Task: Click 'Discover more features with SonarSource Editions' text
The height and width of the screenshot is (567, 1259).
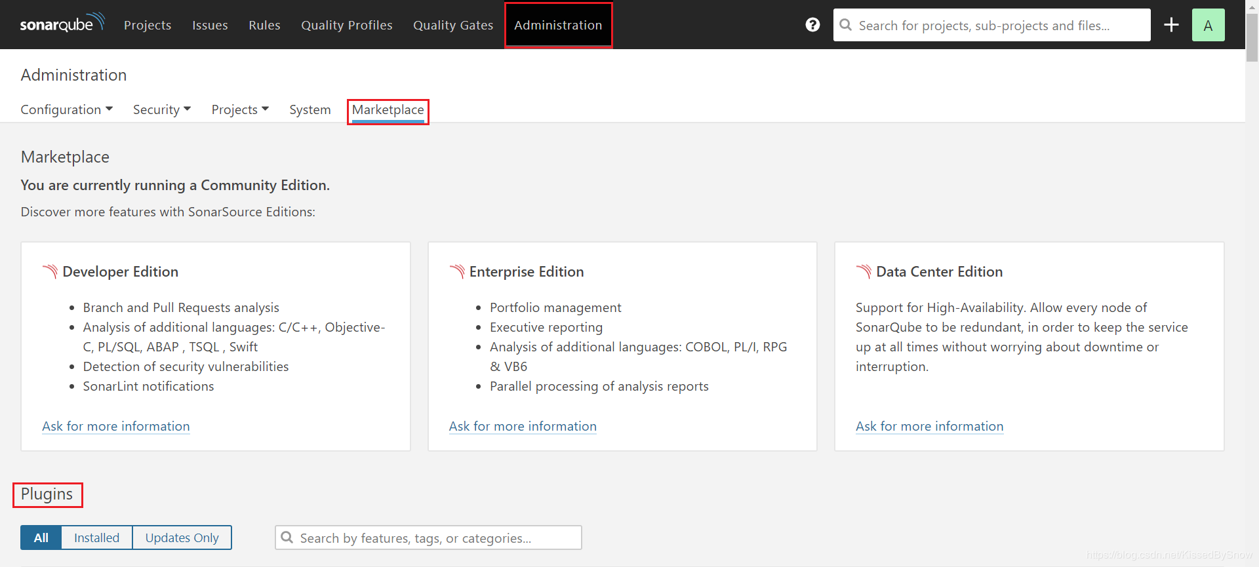Action: 168,212
